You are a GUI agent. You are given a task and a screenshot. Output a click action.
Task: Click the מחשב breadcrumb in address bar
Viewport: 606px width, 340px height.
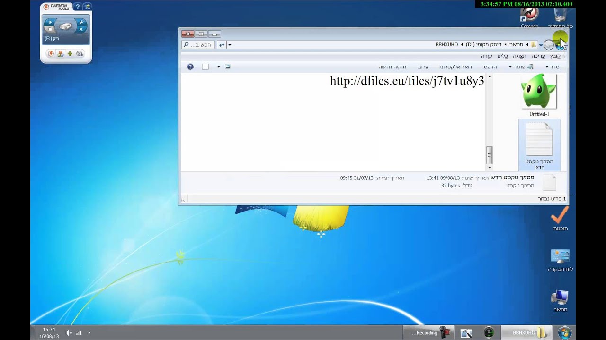tap(516, 45)
